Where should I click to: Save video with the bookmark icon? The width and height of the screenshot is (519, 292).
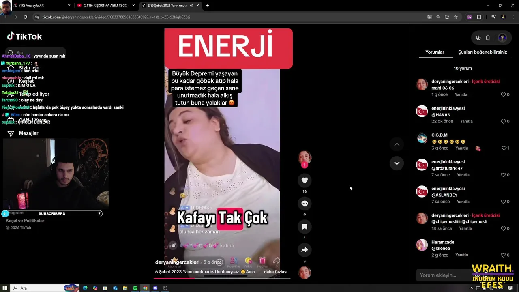[305, 227]
